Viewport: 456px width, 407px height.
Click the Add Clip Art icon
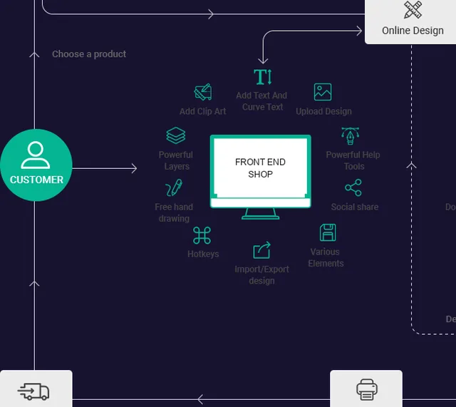203,92
